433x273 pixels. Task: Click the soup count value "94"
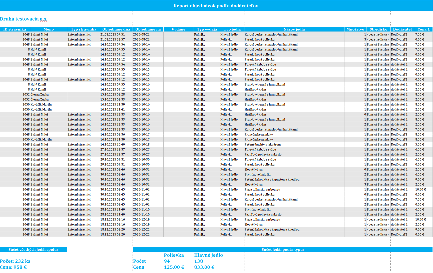tap(167, 261)
